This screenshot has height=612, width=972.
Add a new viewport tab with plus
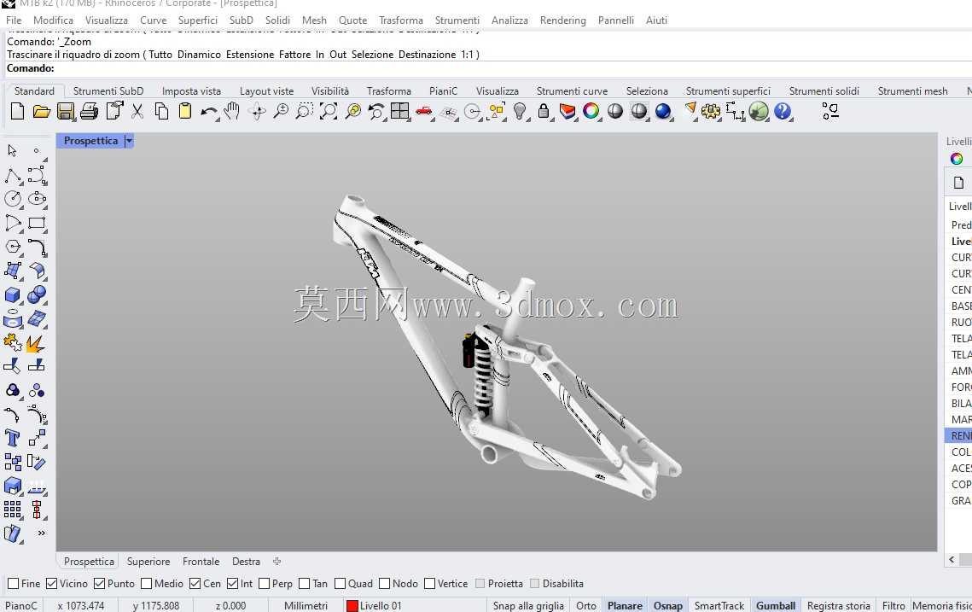coord(277,561)
